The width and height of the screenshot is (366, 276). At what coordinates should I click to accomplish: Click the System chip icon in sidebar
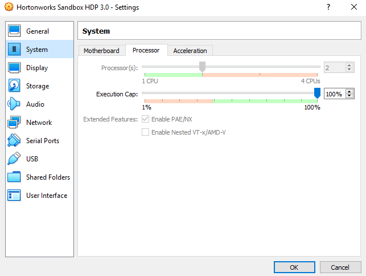pos(14,49)
